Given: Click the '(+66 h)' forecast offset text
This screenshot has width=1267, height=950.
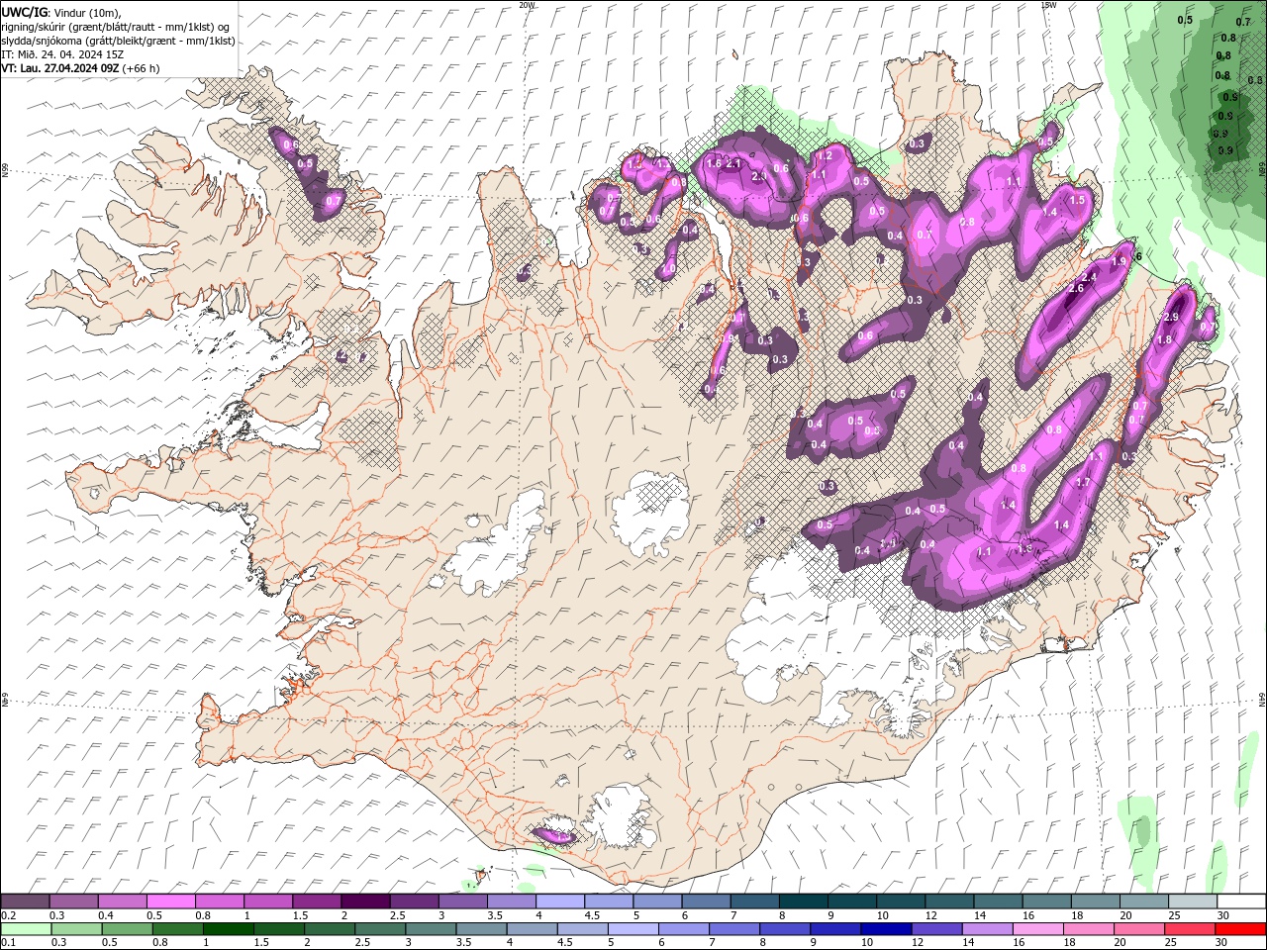Looking at the screenshot, I should [x=142, y=68].
